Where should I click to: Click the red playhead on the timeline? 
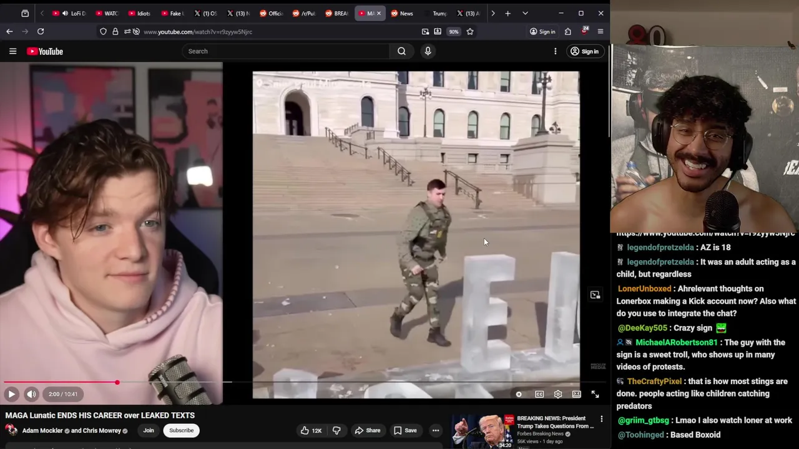pos(117,382)
